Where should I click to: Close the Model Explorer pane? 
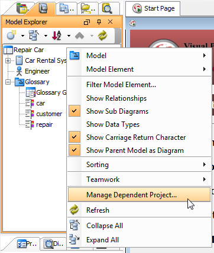pyautogui.click(x=111, y=22)
